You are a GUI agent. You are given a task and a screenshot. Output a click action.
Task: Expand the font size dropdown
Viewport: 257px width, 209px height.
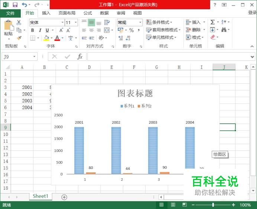[76, 23]
